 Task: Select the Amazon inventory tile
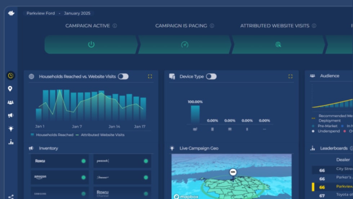click(x=60, y=177)
